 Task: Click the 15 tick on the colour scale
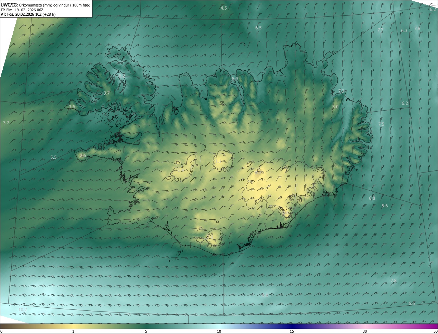(x=292, y=332)
